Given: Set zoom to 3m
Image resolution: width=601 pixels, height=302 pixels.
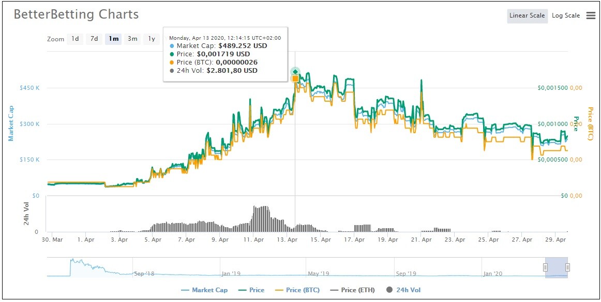Looking at the screenshot, I should [x=132, y=39].
